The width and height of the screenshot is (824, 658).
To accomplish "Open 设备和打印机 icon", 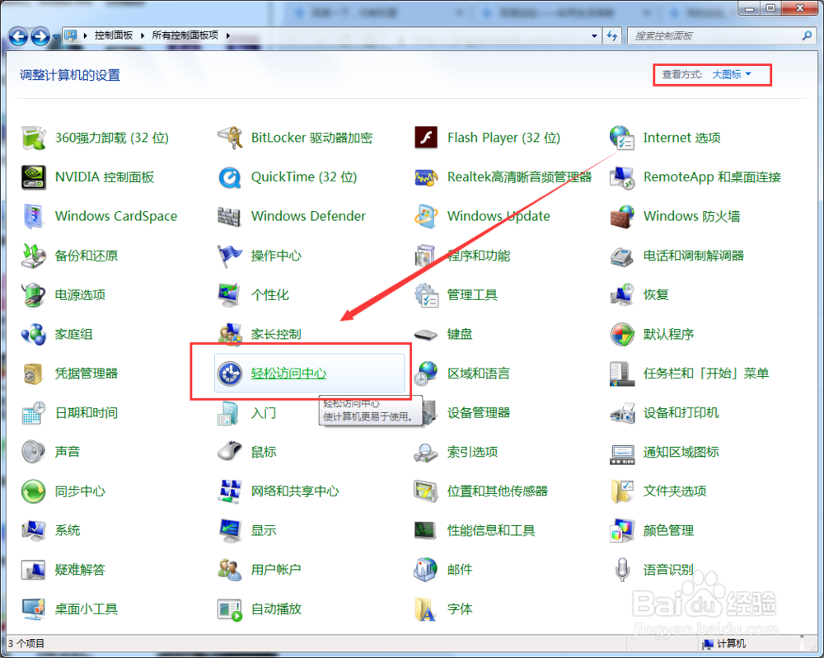I will tap(621, 413).
